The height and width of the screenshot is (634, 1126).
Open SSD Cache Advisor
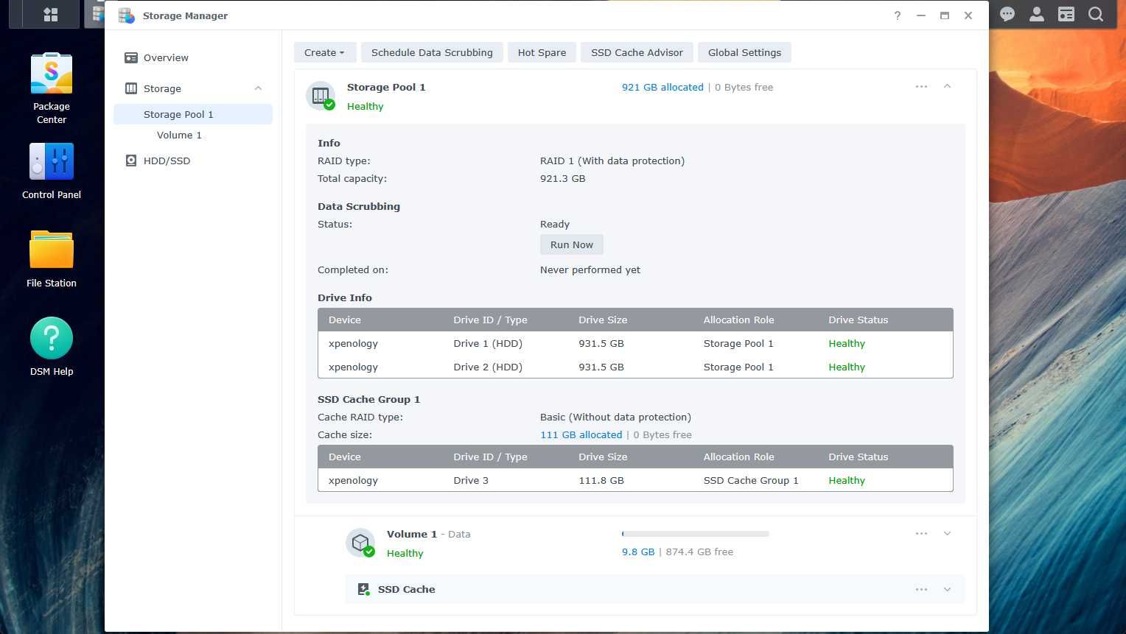click(637, 52)
